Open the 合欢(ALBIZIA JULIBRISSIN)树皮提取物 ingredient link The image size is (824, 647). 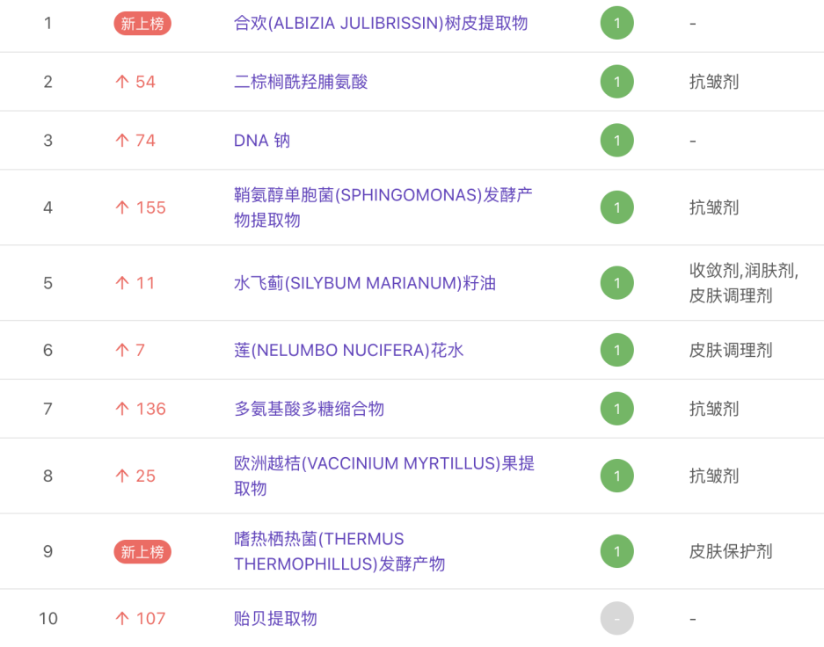[x=381, y=23]
